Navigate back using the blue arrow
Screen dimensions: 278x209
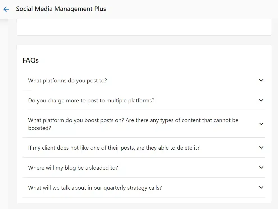tap(6, 9)
